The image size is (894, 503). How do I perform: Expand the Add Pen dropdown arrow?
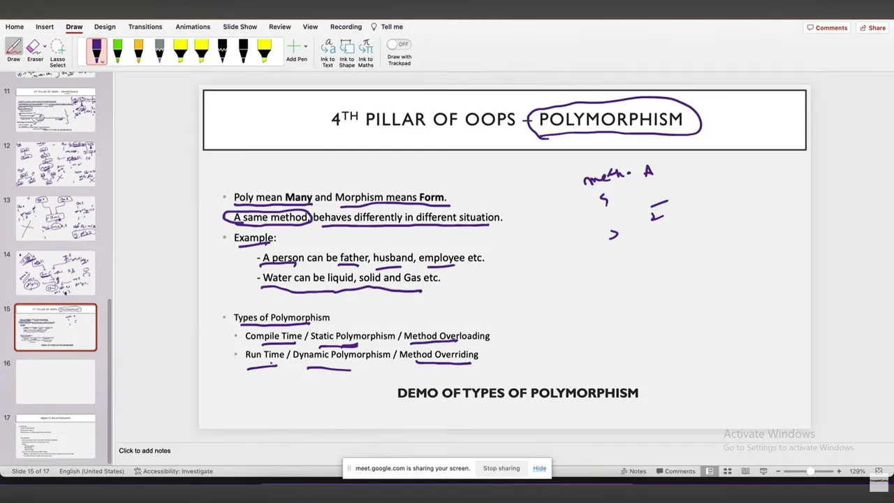[306, 47]
